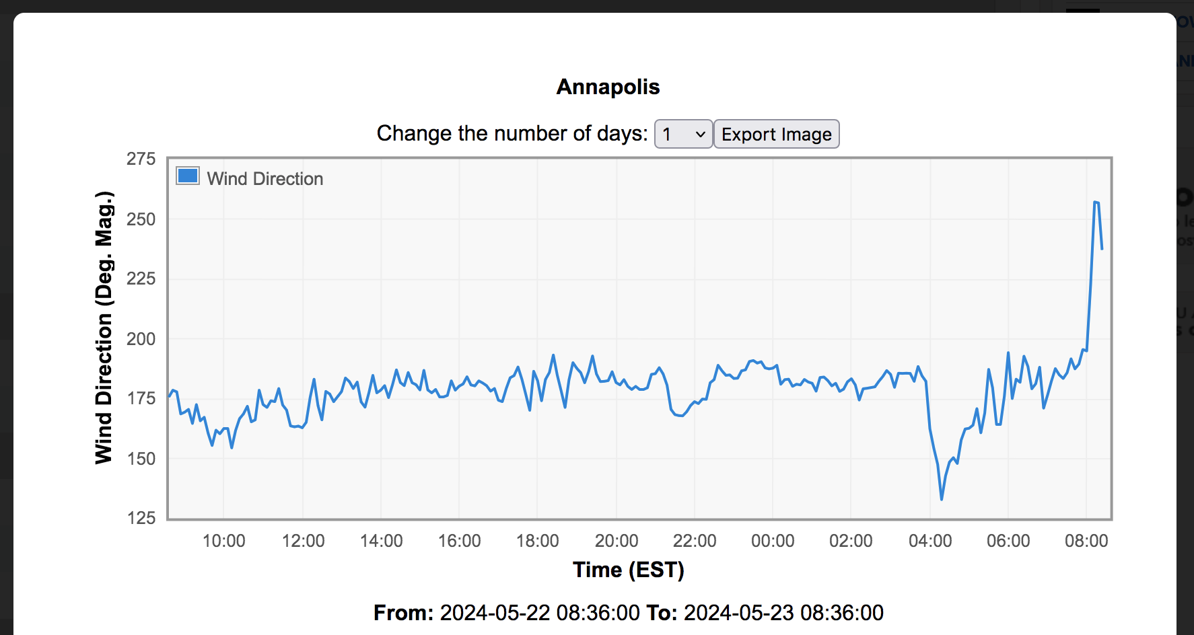Click the 275 y-axis value label
This screenshot has height=635, width=1194.
click(141, 159)
